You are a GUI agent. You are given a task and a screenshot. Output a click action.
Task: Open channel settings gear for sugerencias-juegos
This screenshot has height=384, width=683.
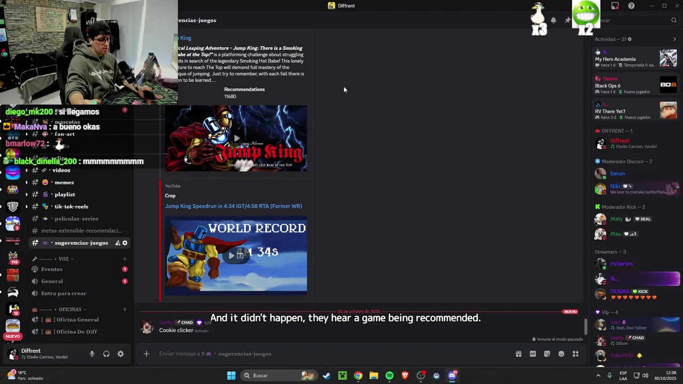pyautogui.click(x=125, y=243)
